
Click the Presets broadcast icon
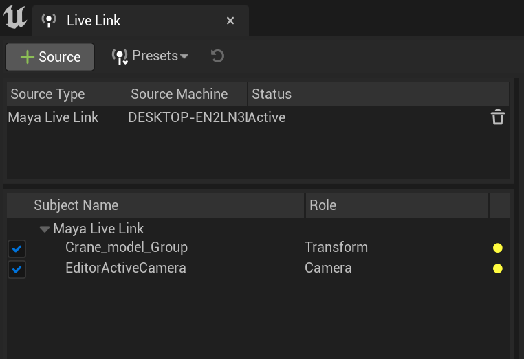[120, 56]
